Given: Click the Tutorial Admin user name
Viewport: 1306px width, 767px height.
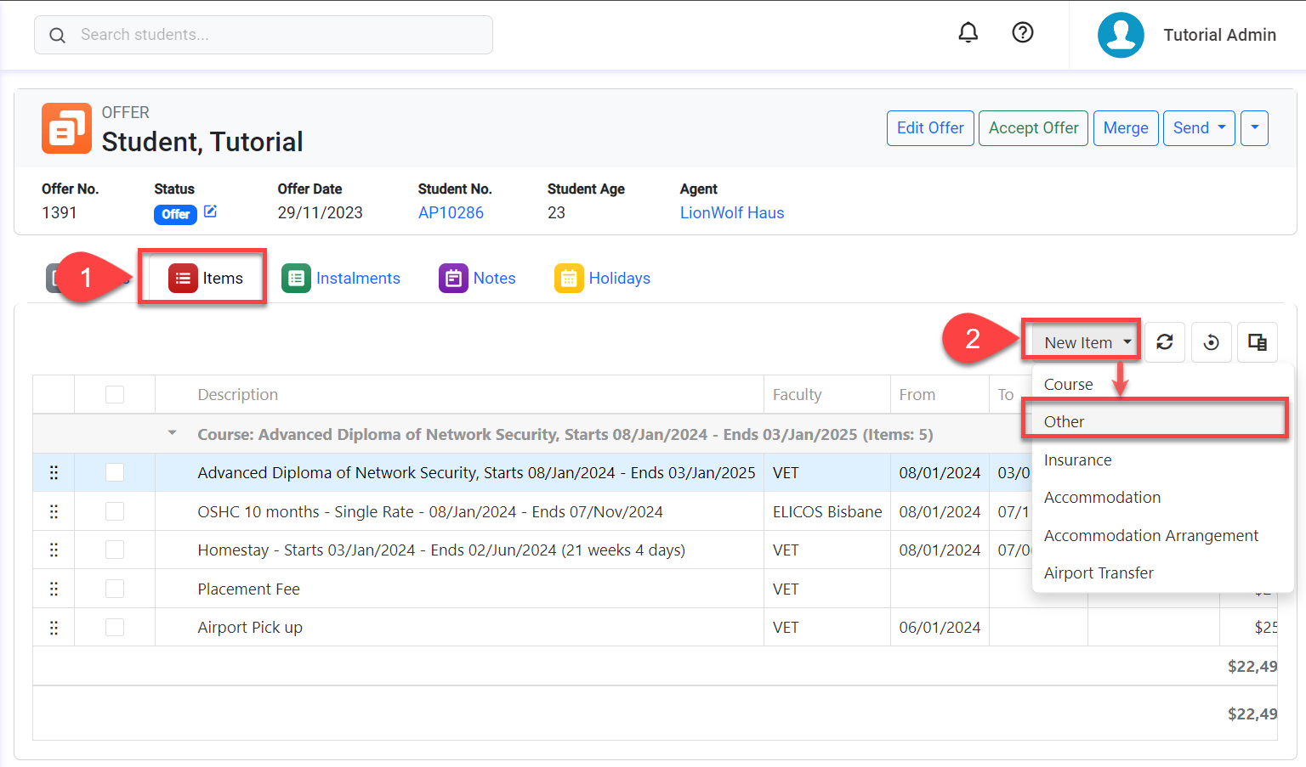Looking at the screenshot, I should pyautogui.click(x=1219, y=35).
